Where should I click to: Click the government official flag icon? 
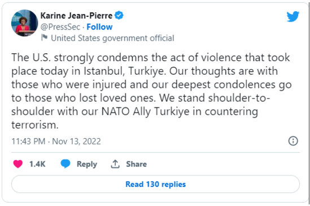tap(44, 37)
